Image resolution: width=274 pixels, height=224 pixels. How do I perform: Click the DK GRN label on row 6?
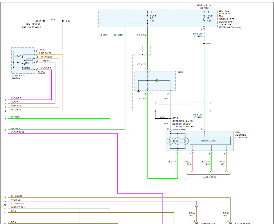(16, 128)
